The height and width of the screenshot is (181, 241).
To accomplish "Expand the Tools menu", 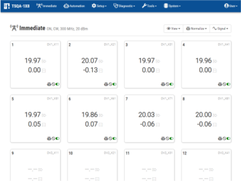I will 149,6.
